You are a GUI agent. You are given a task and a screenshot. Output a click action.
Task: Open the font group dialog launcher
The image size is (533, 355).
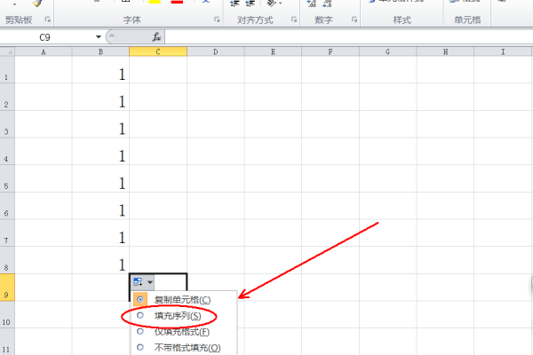point(217,20)
